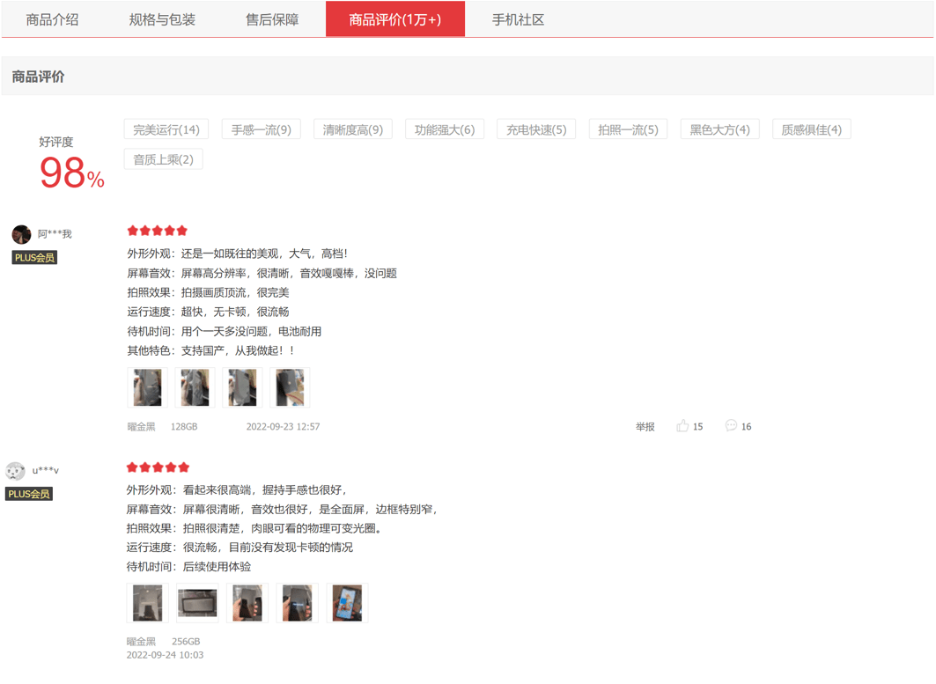This screenshot has width=936, height=684.
Task: Click username 阿***我
Action: click(x=55, y=234)
